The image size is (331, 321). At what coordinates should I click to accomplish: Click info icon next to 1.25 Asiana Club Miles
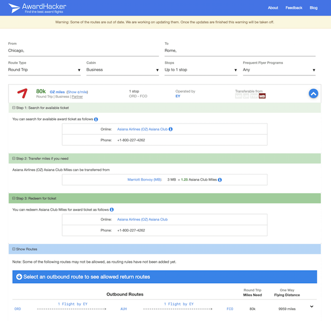point(220,180)
